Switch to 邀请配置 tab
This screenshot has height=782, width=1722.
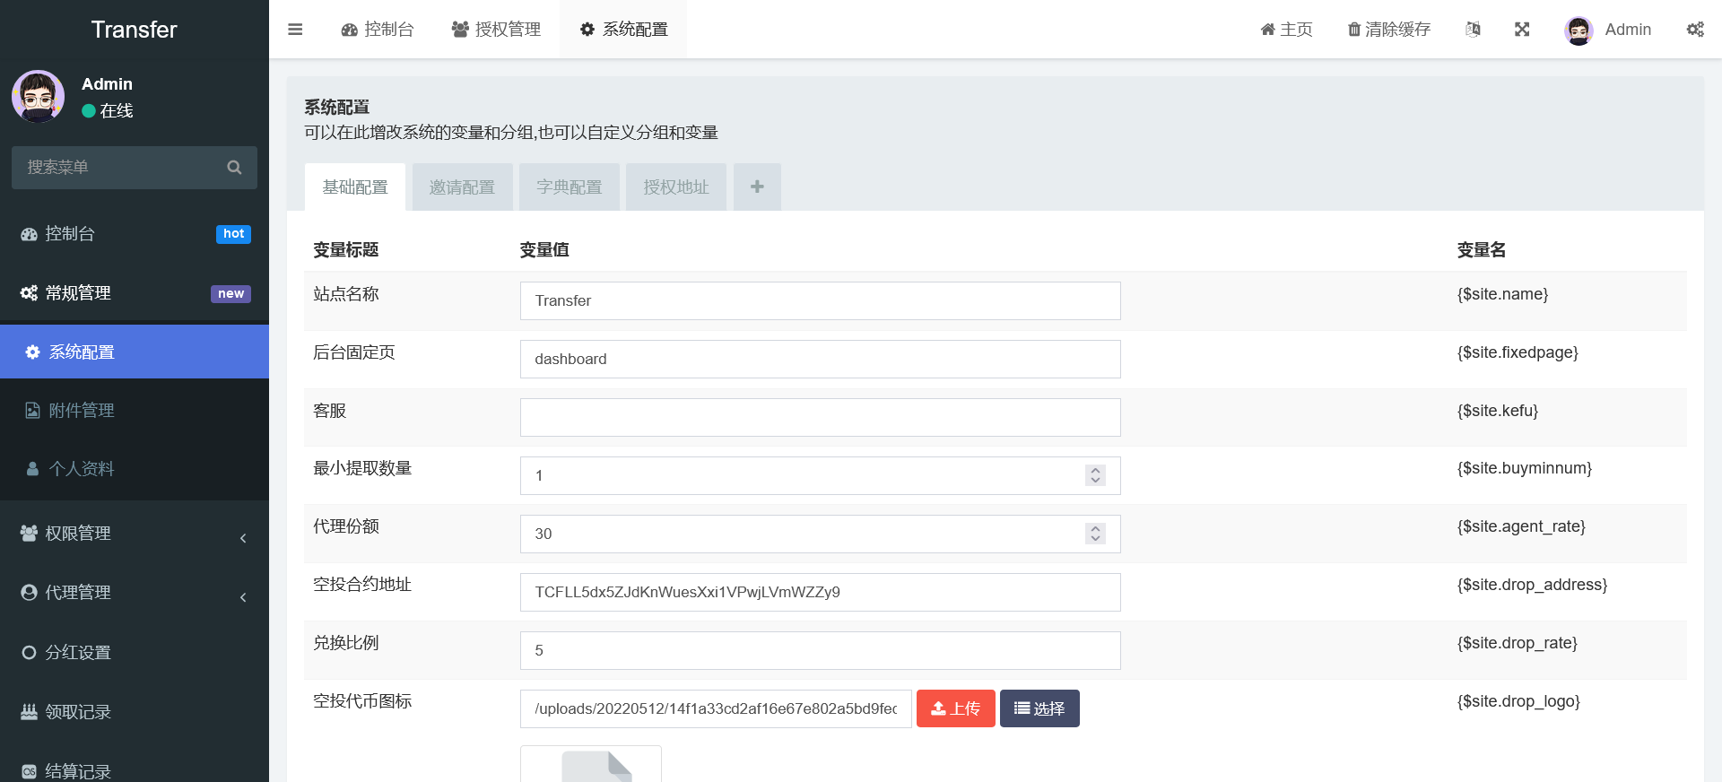[x=462, y=187]
